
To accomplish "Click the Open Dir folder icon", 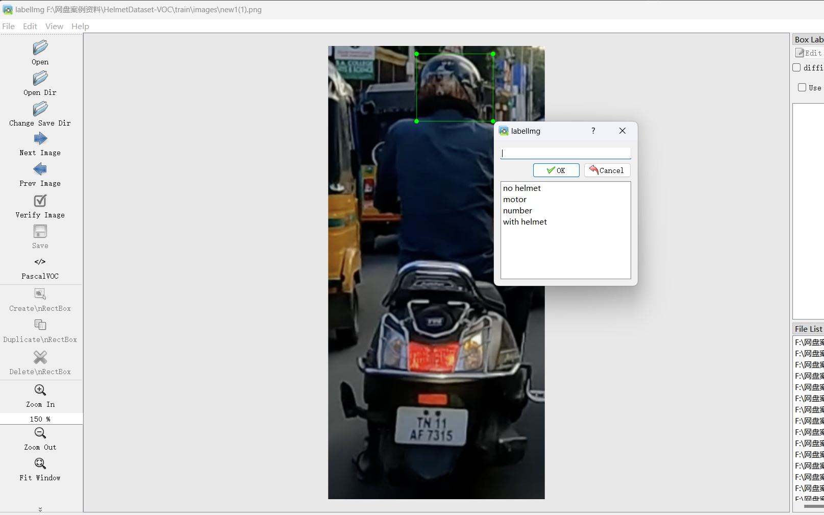I will [x=40, y=78].
